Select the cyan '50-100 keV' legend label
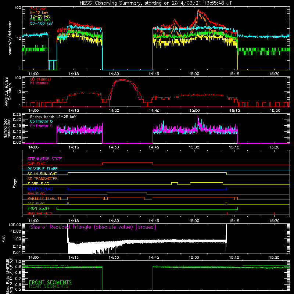The width and height of the screenshot is (294, 294). [x=42, y=24]
